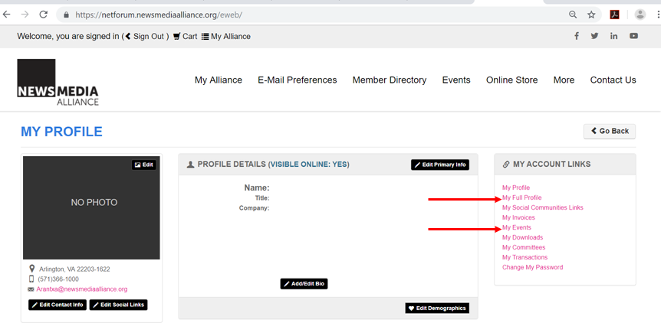Open the My Events link
This screenshot has width=661, height=323.
[517, 227]
